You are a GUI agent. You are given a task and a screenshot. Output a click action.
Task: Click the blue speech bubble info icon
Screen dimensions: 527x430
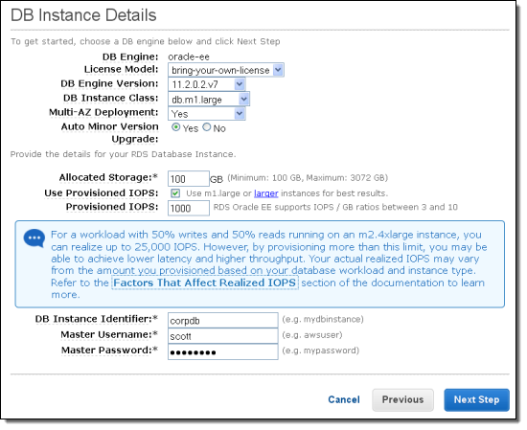34,238
